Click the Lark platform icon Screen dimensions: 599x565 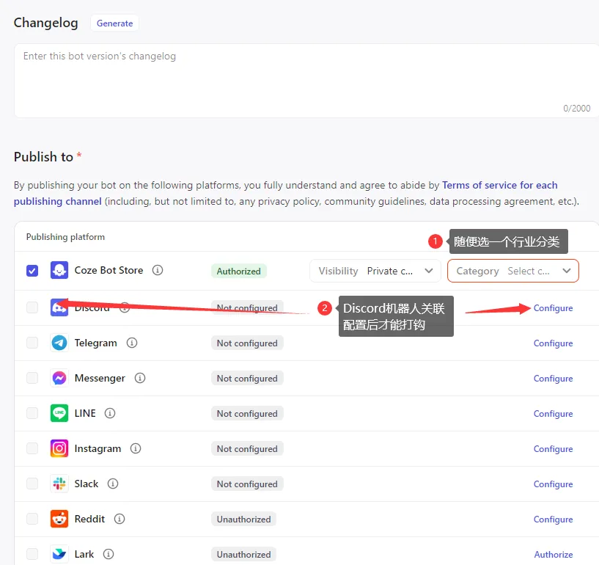click(59, 554)
